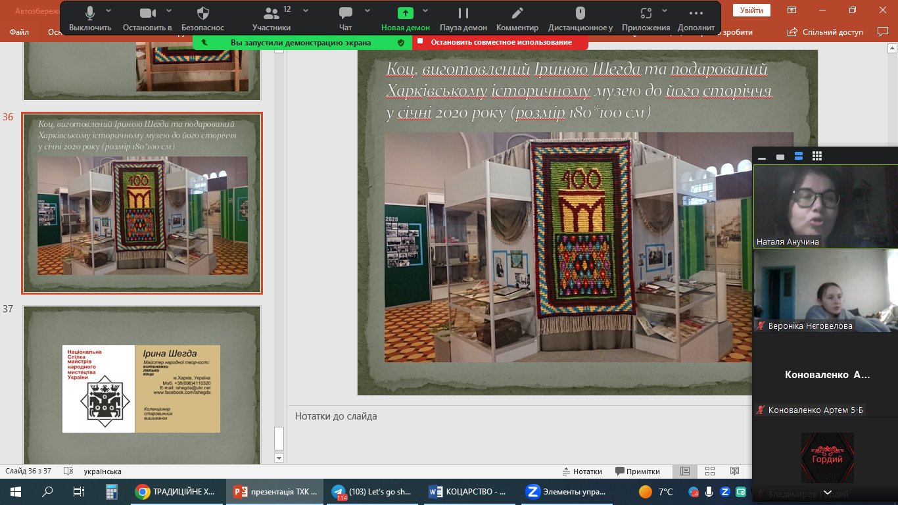Toggle Нотатки in status bar
The width and height of the screenshot is (898, 505).
pos(582,471)
